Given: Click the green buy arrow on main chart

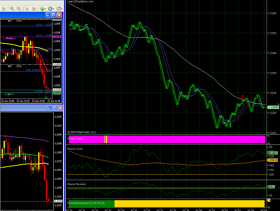Looking at the screenshot, I should tap(230, 125).
